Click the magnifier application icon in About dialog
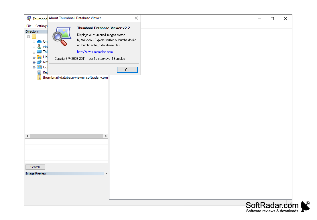The width and height of the screenshot is (317, 220). click(x=62, y=36)
